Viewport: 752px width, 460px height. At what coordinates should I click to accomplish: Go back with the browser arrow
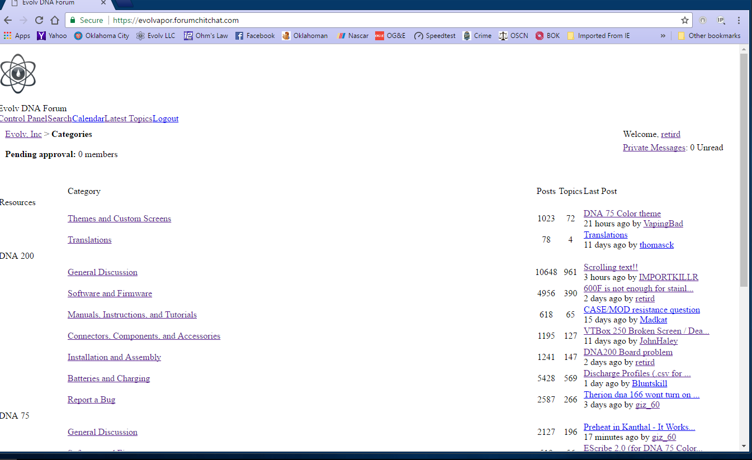coord(8,20)
